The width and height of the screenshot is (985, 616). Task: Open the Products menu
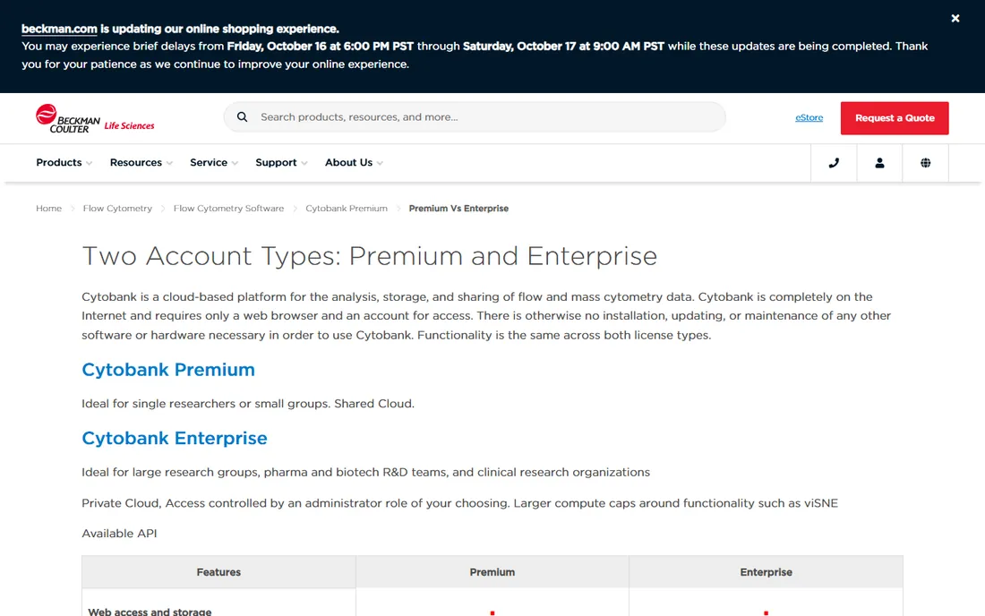coord(59,163)
